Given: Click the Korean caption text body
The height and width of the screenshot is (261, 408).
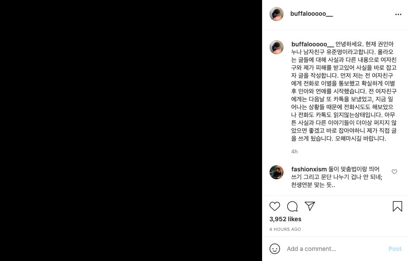Looking at the screenshot, I should 344,91.
